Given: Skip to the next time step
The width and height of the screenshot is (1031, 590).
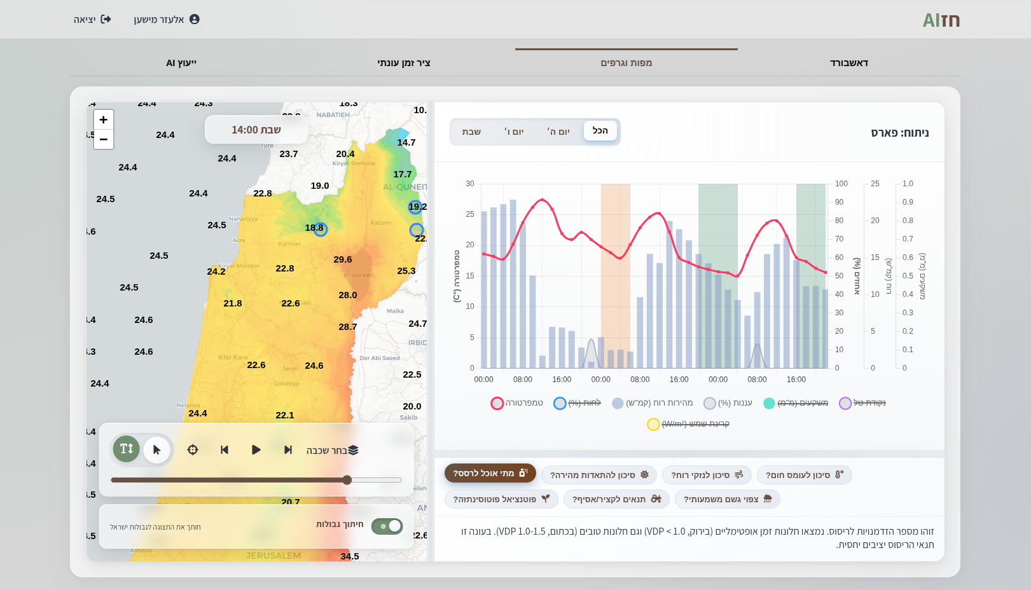Looking at the screenshot, I should (287, 450).
